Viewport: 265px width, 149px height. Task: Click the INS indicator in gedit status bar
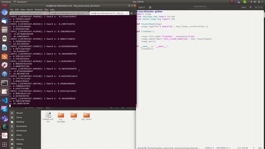click(x=260, y=148)
